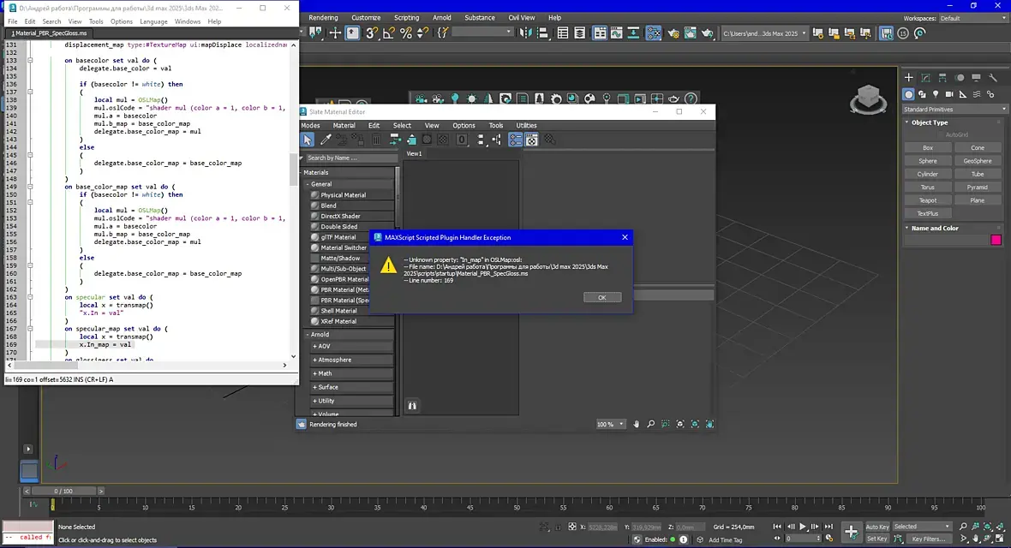The height and width of the screenshot is (548, 1011).
Task: Click OK in the MAXScript exception dialog
Action: tap(601, 297)
